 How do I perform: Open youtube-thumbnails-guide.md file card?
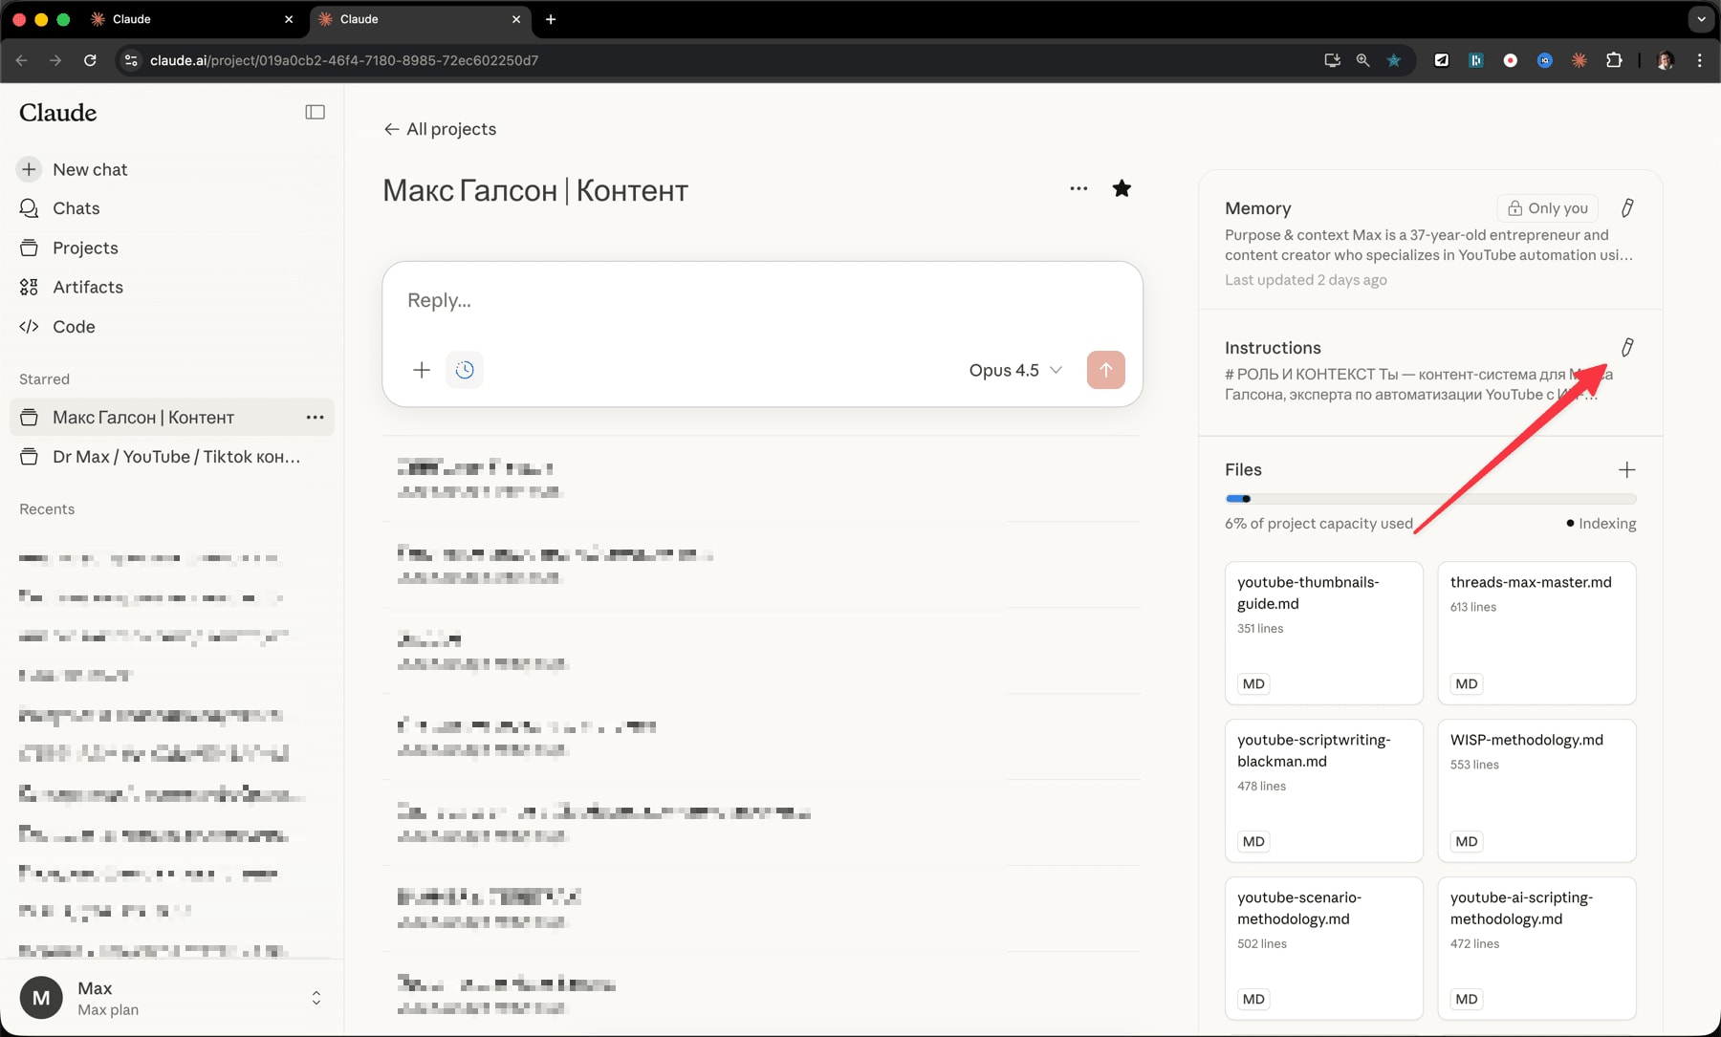(1323, 633)
